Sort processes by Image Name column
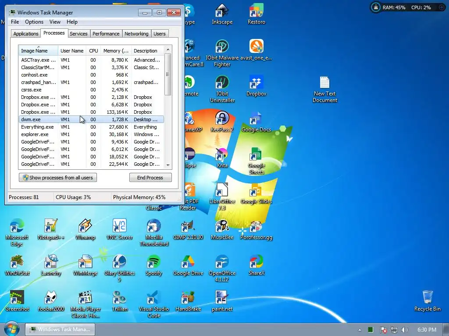Viewport: 449px width, 336px height. coord(39,51)
